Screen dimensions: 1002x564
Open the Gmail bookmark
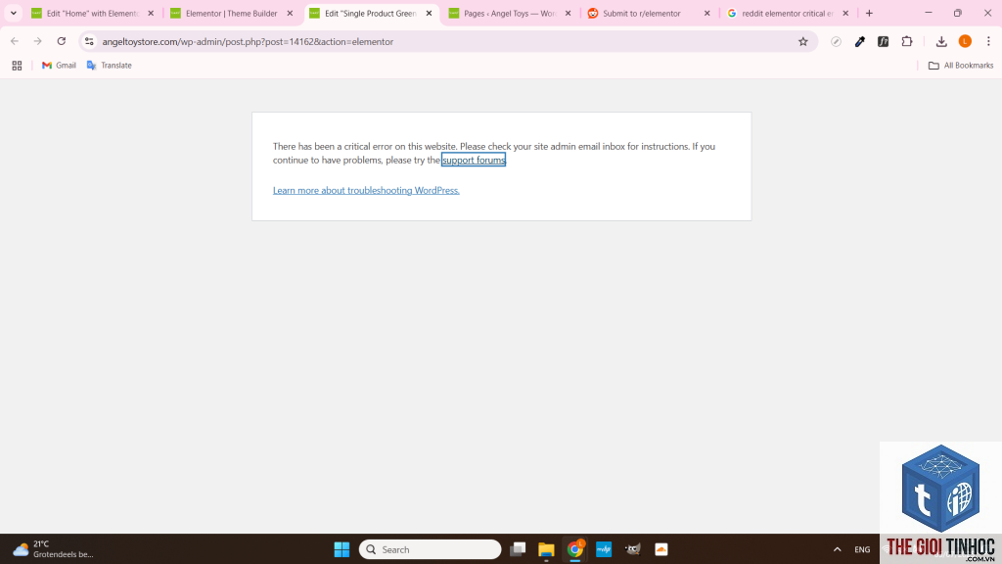pos(59,66)
